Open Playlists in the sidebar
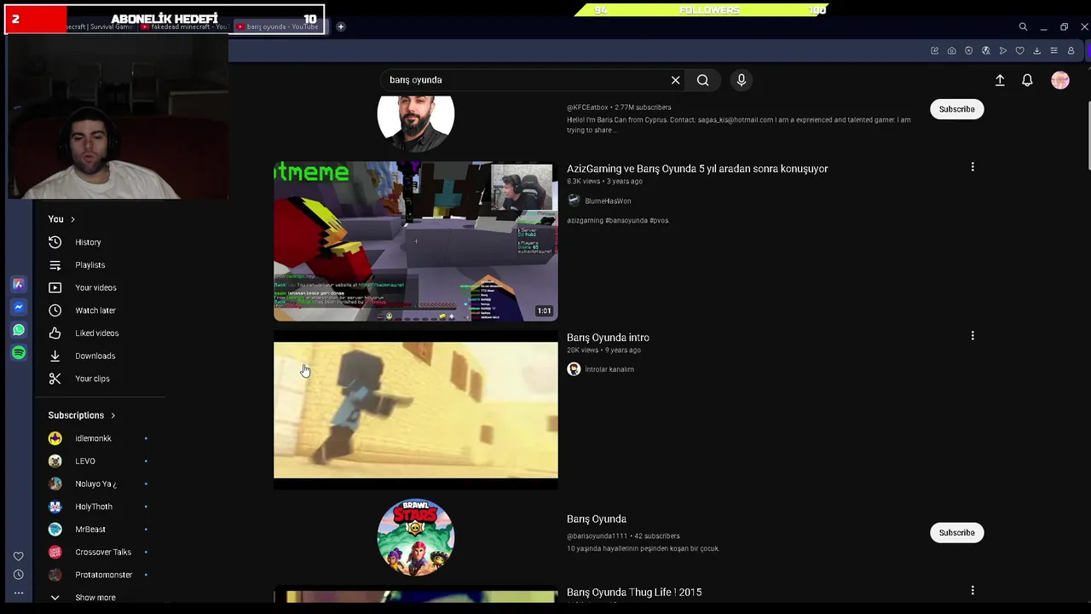 (89, 265)
